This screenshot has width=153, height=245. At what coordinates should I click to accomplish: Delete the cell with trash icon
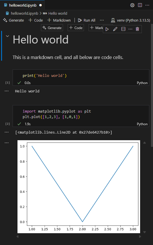(x=137, y=29)
